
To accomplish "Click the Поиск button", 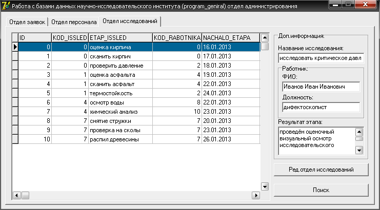I will click(x=321, y=190).
